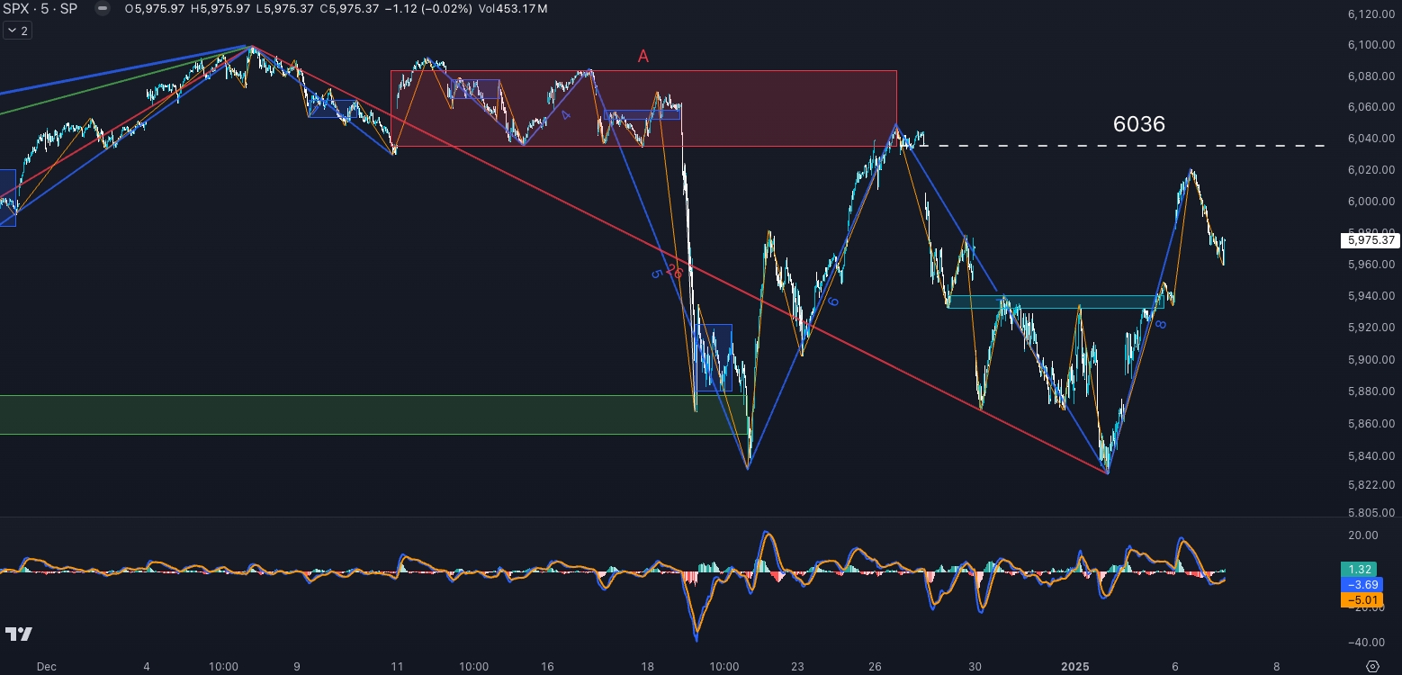Click the 23 date label on time axis
The width and height of the screenshot is (1402, 675).
797,667
